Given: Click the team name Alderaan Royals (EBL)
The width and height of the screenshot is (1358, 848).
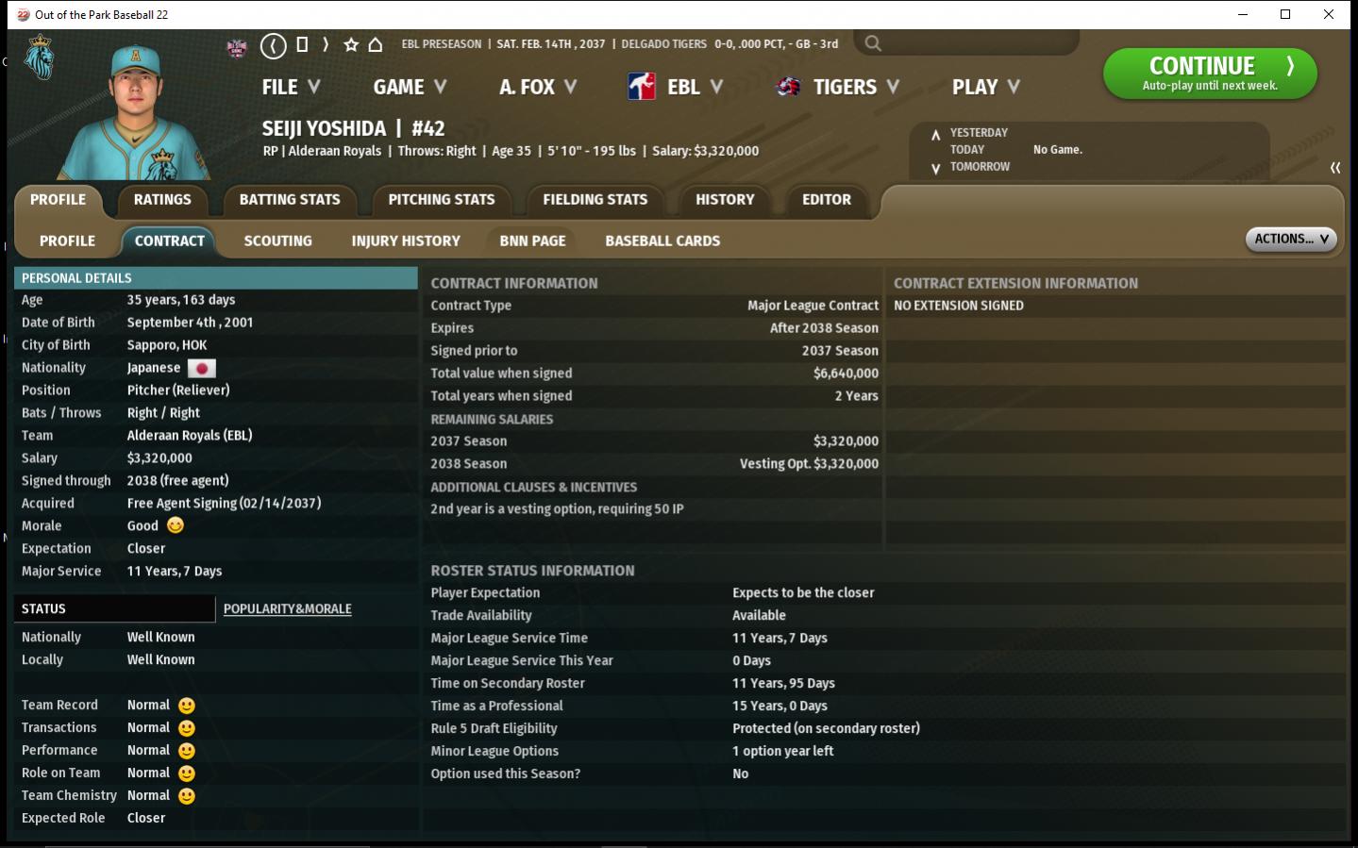Looking at the screenshot, I should (x=190, y=436).
